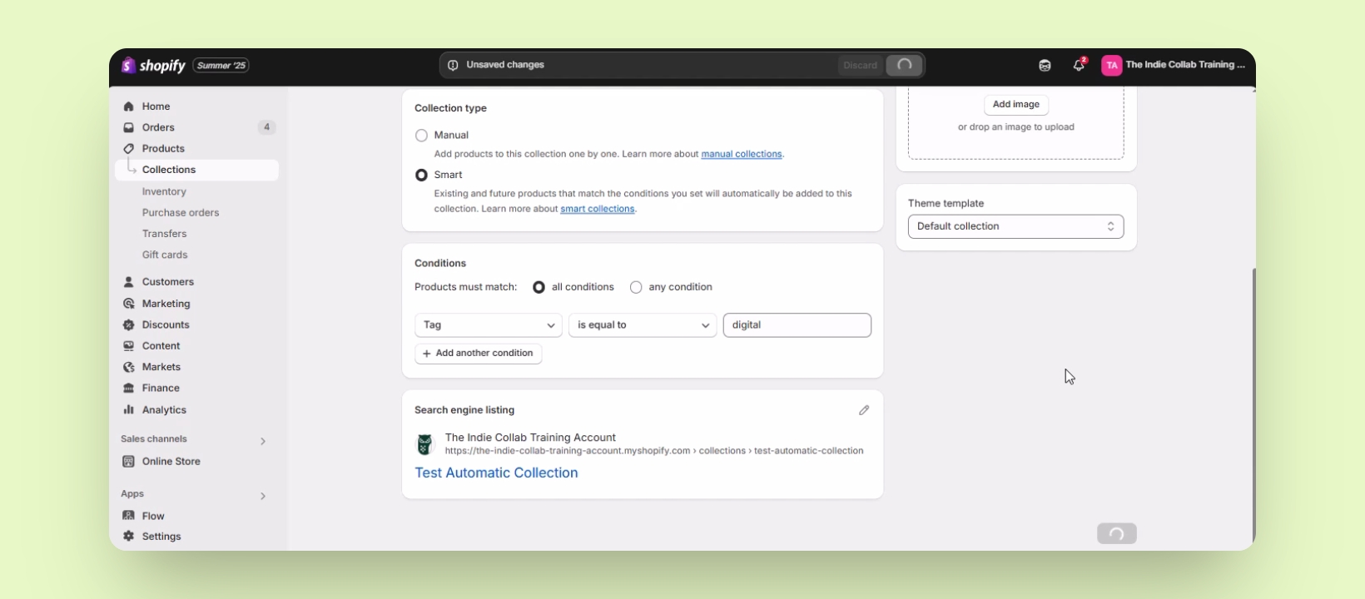Click the Orders count badge showing 4
This screenshot has width=1365, height=599.
[266, 127]
